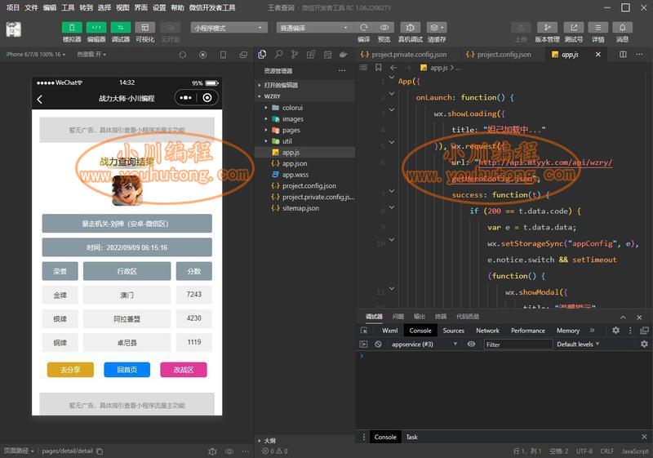Viewport: 653px width, 458px height.
Task: Open the Memory devtools tab
Action: coord(568,331)
